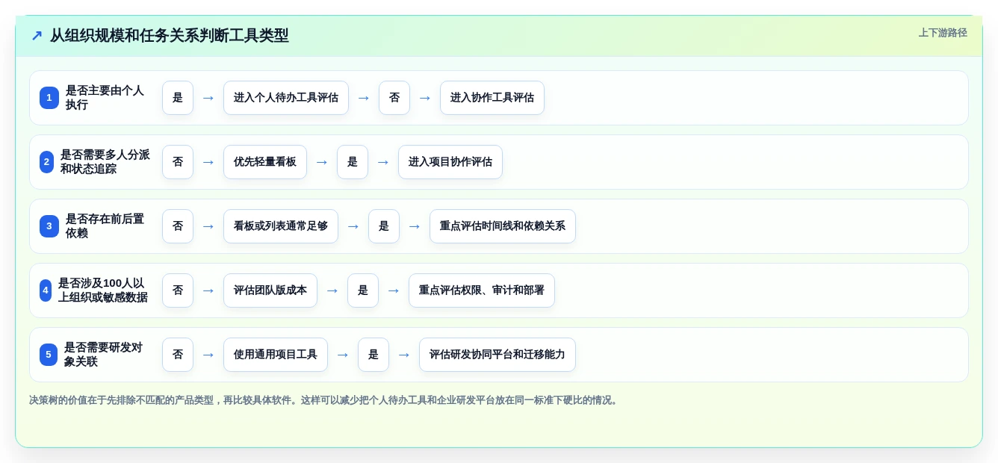Select 是 in the 是否主要由个人执行 row
Image resolution: width=998 pixels, height=463 pixels.
pyautogui.click(x=178, y=98)
